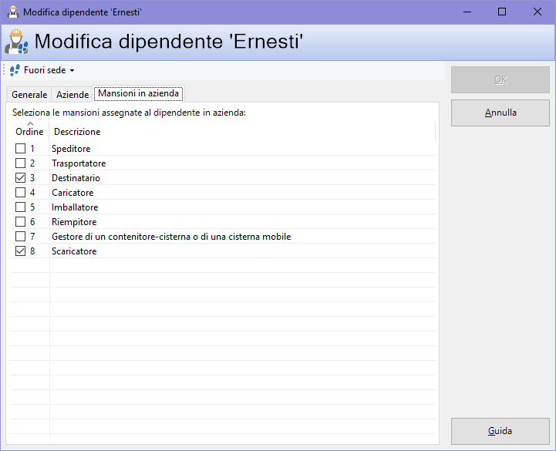The height and width of the screenshot is (451, 556).
Task: Disable the Scaricatore checkbox
Action: point(21,251)
